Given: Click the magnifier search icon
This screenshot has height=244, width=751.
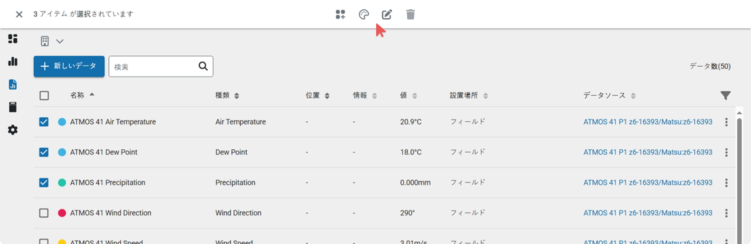Looking at the screenshot, I should 203,66.
